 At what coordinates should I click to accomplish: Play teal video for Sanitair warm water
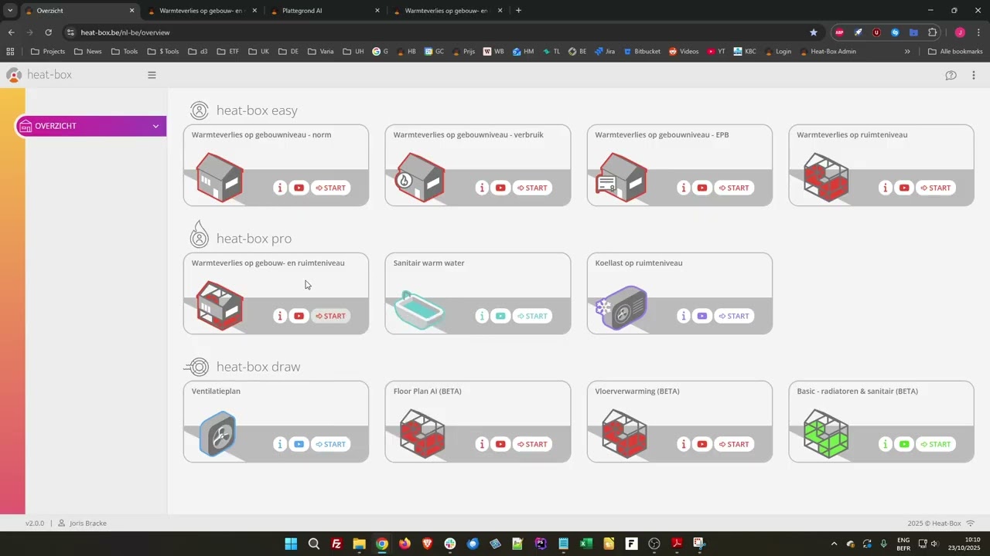tap(500, 316)
